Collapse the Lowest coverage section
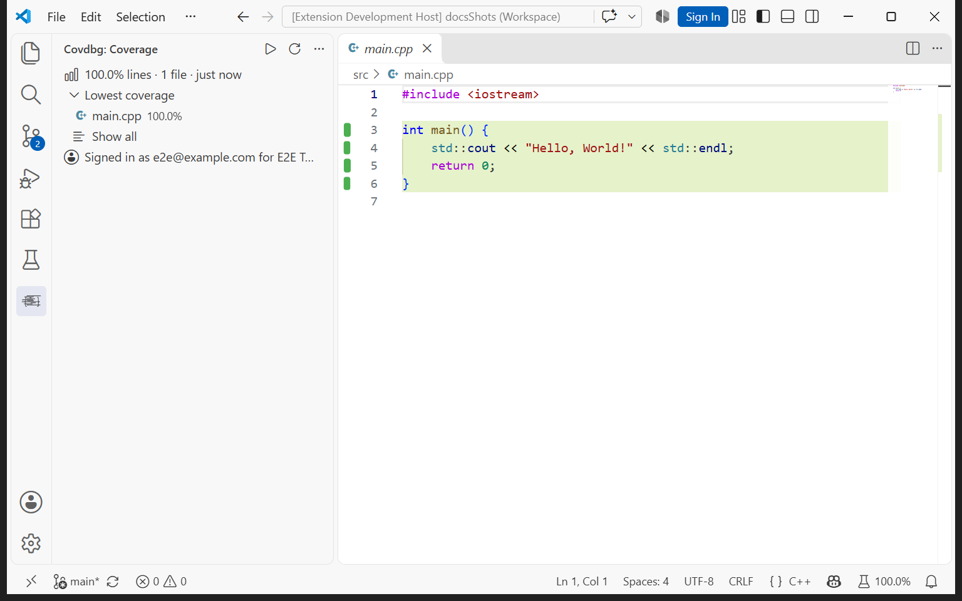This screenshot has width=962, height=601. [x=74, y=95]
